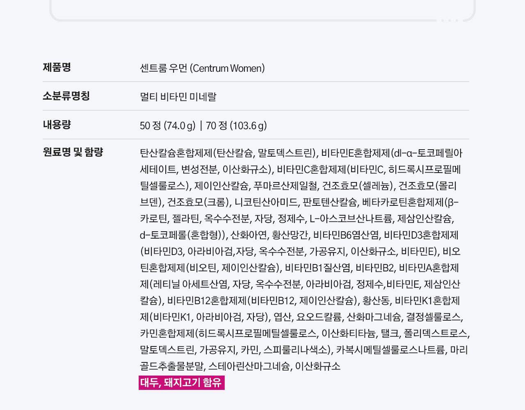Click the 멀티 비타민 미네랄 category text
Viewport: 525px width, 410px height.
coord(178,97)
